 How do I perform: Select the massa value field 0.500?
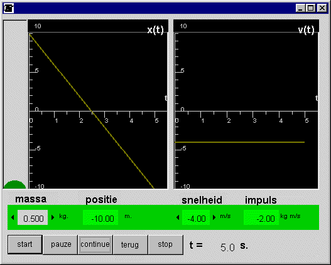coord(33,217)
